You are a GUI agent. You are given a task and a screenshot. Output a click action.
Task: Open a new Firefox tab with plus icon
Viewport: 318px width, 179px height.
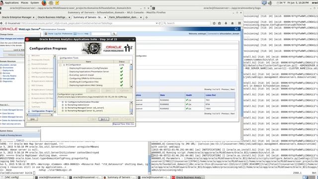tap(147, 17)
